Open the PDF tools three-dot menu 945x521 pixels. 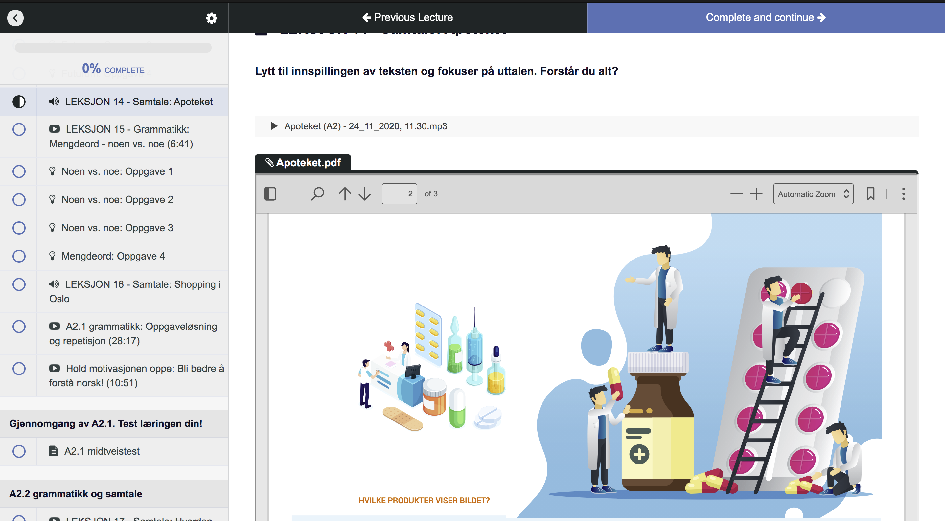(903, 193)
